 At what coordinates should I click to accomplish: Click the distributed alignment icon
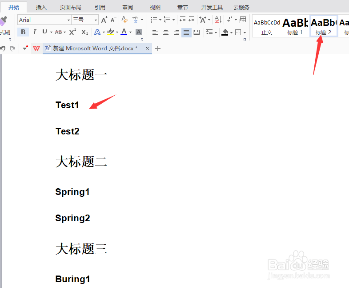197,32
